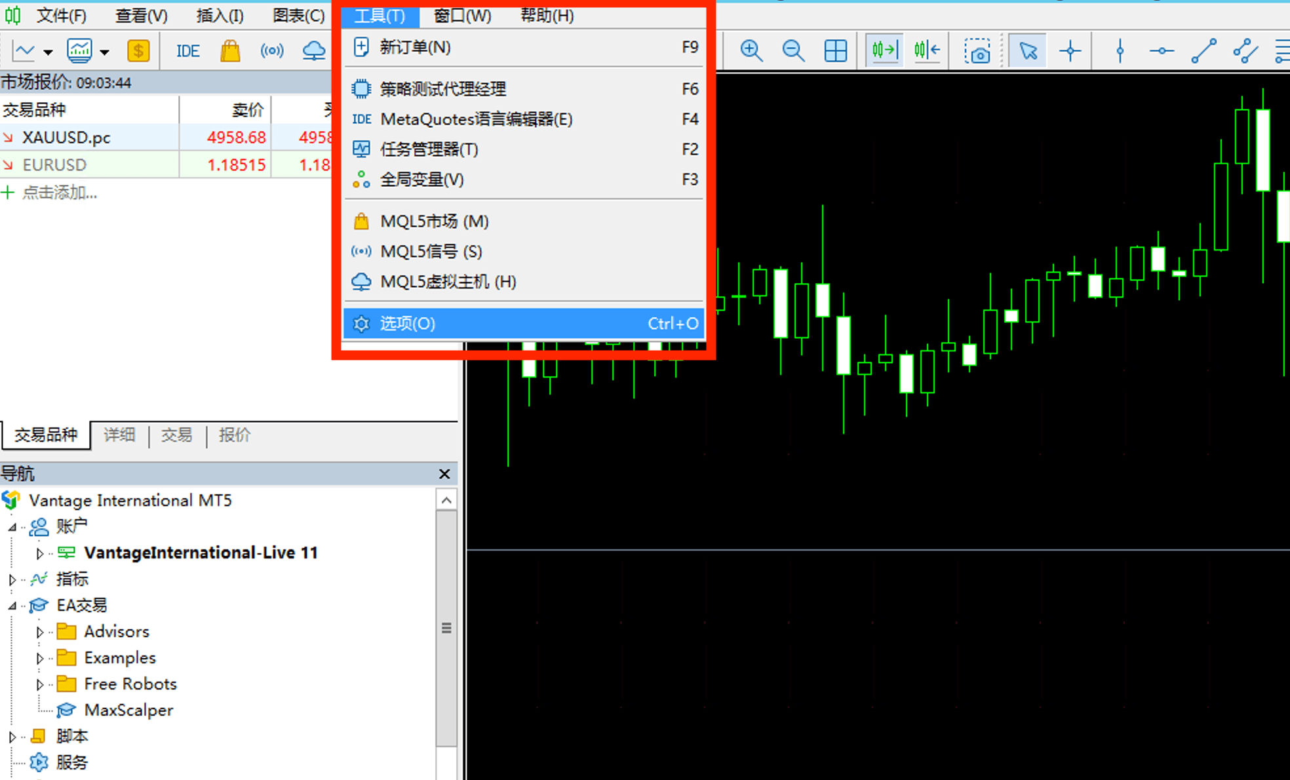Expand the 指标 indicators node
The image size is (1290, 780).
pos(12,579)
